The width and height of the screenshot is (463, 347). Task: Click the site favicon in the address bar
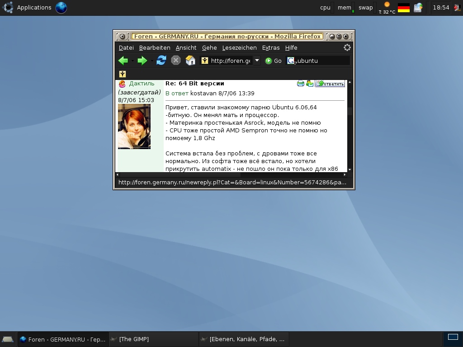(x=205, y=61)
